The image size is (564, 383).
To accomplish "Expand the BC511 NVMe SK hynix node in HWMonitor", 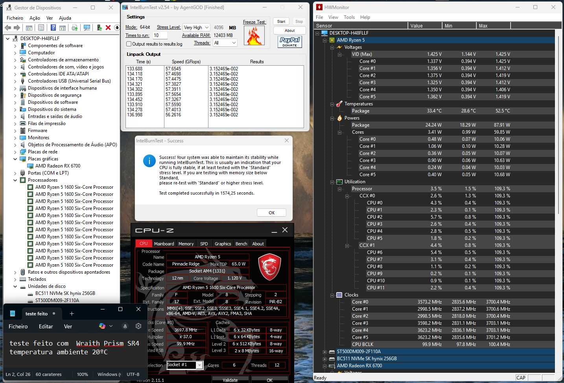I will [x=324, y=359].
